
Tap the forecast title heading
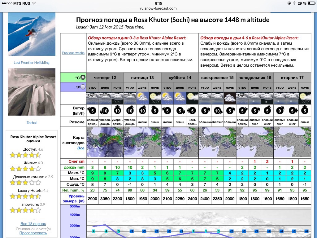pos(173,20)
